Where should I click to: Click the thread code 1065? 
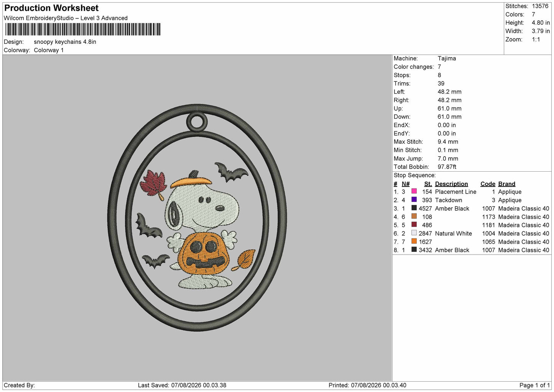(488, 242)
